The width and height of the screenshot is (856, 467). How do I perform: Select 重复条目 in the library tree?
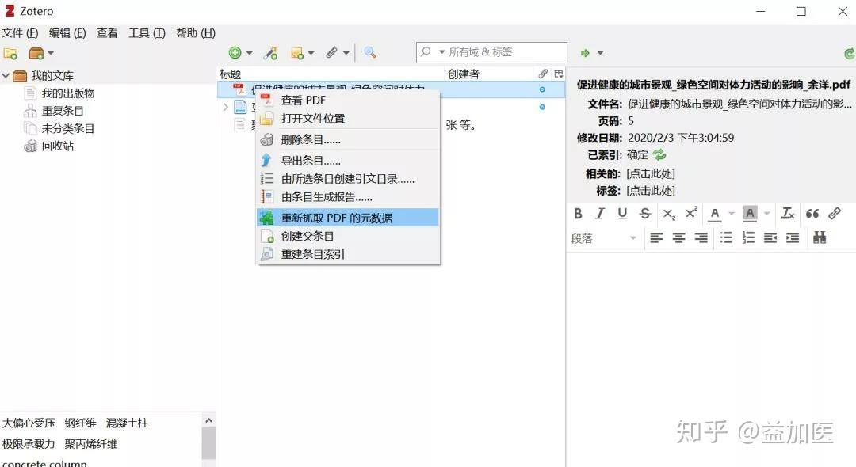click(63, 111)
